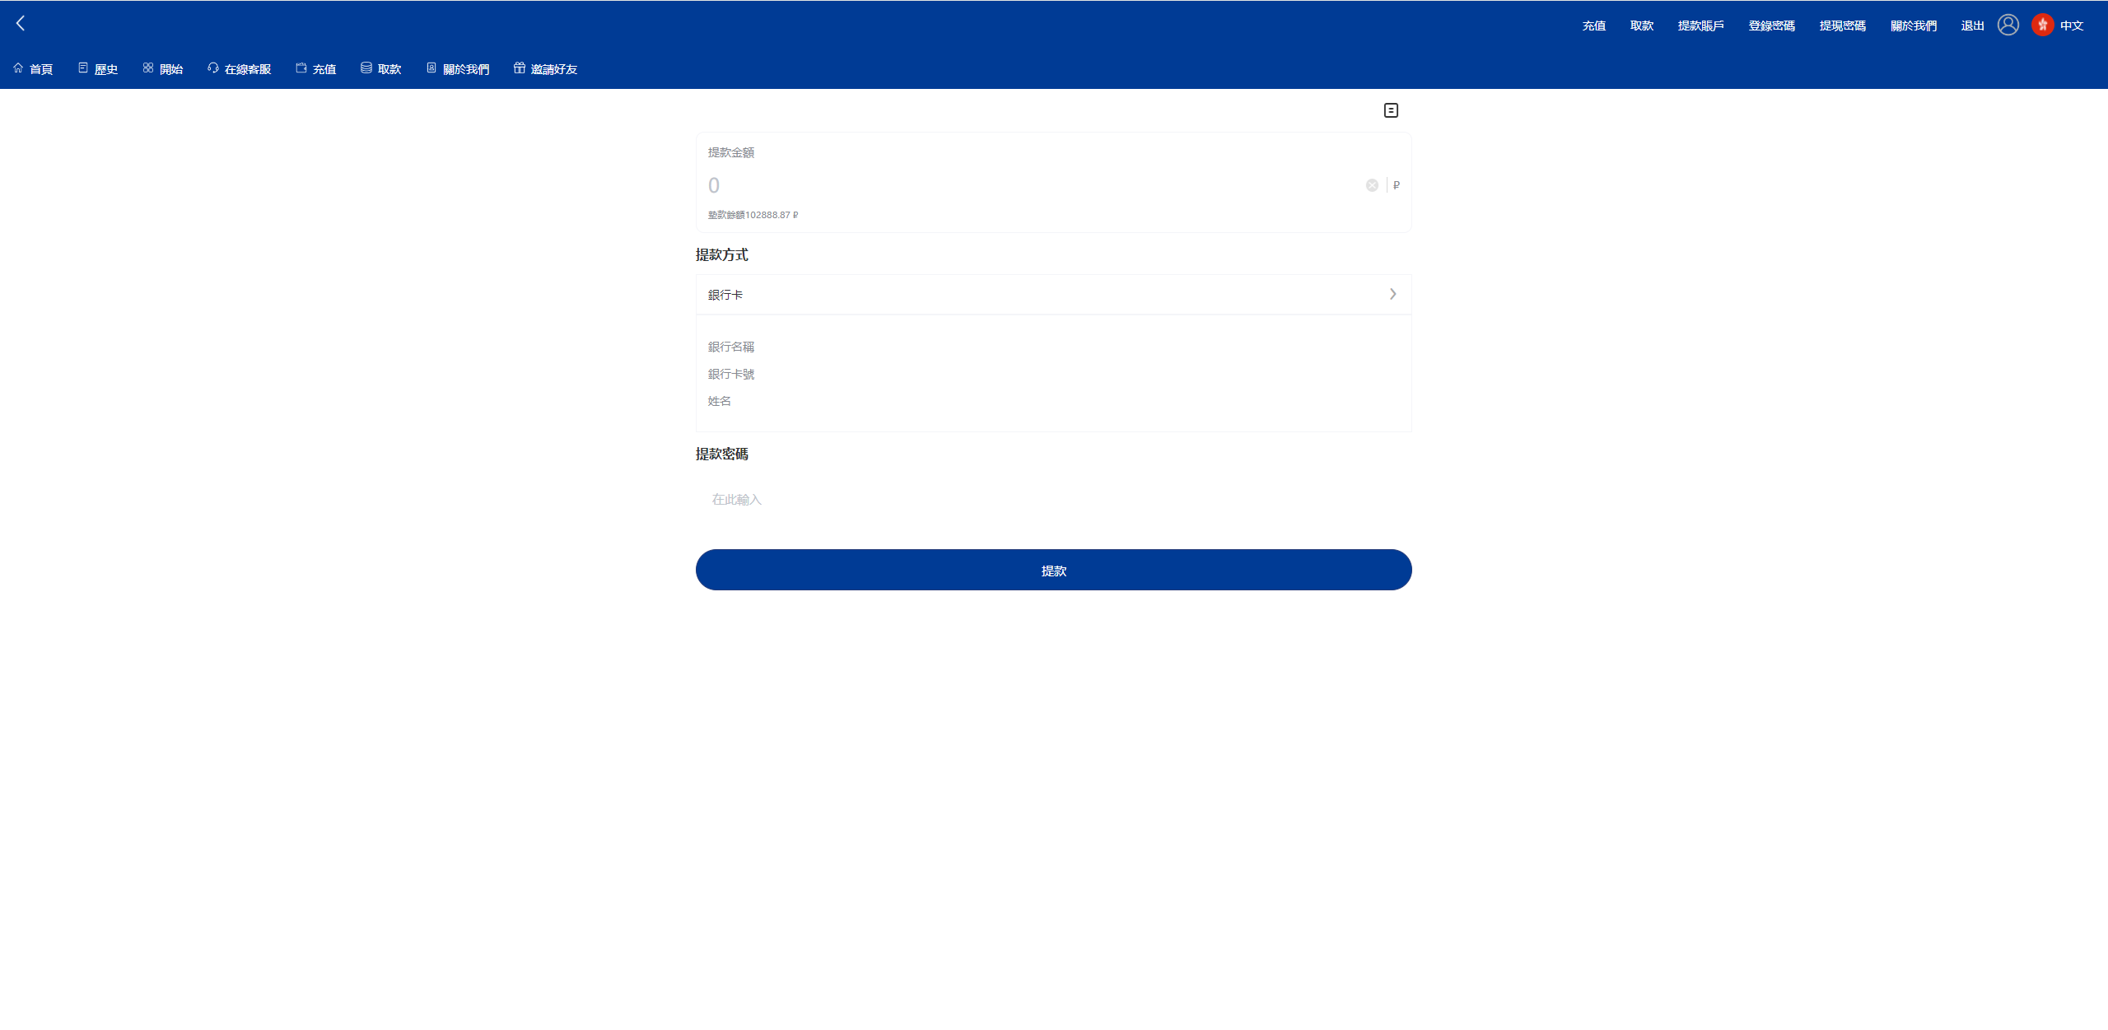Screen dimensions: 2108x1030
Task: Click the 提款 submit button
Action: tap(1052, 569)
